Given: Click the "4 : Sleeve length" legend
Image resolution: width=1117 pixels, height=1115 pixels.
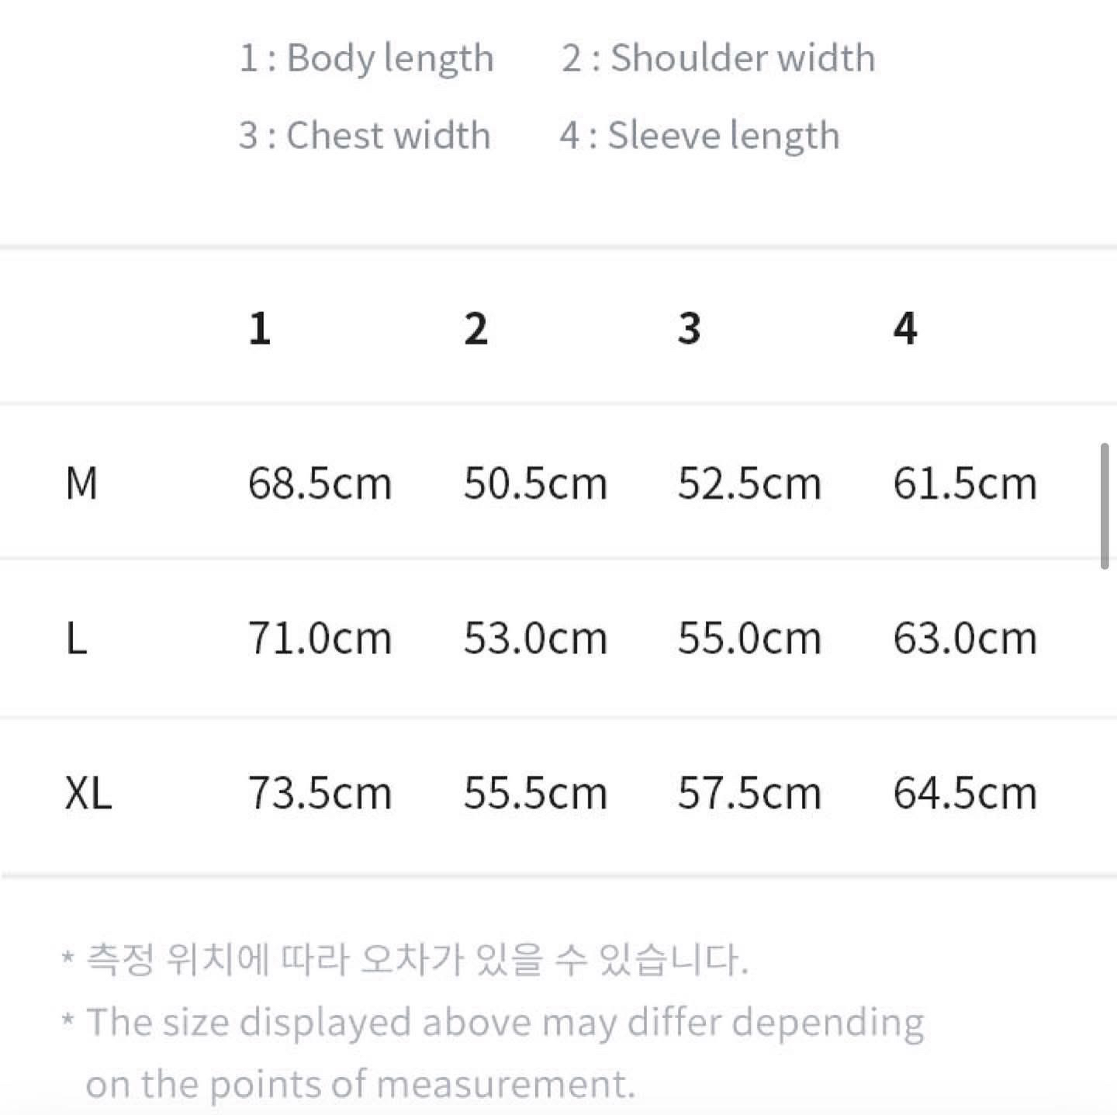Looking at the screenshot, I should [x=700, y=136].
